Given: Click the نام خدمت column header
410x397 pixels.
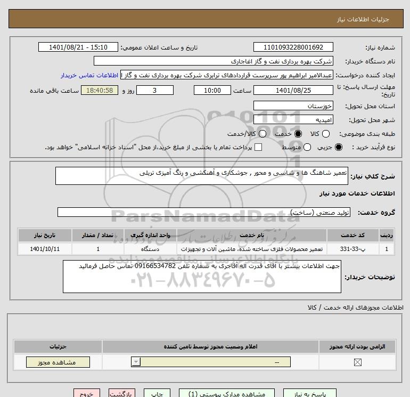Looking at the screenshot, I should point(252,235).
